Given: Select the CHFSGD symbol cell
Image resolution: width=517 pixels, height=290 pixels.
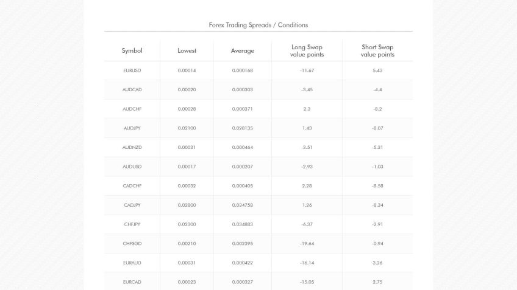Looking at the screenshot, I should (132, 244).
